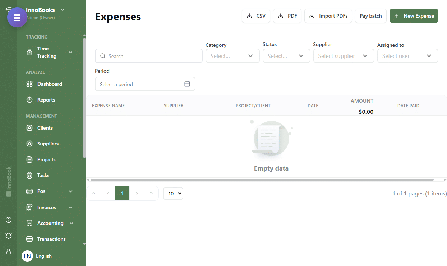Click the horizontal table scrollbar

[262, 179]
